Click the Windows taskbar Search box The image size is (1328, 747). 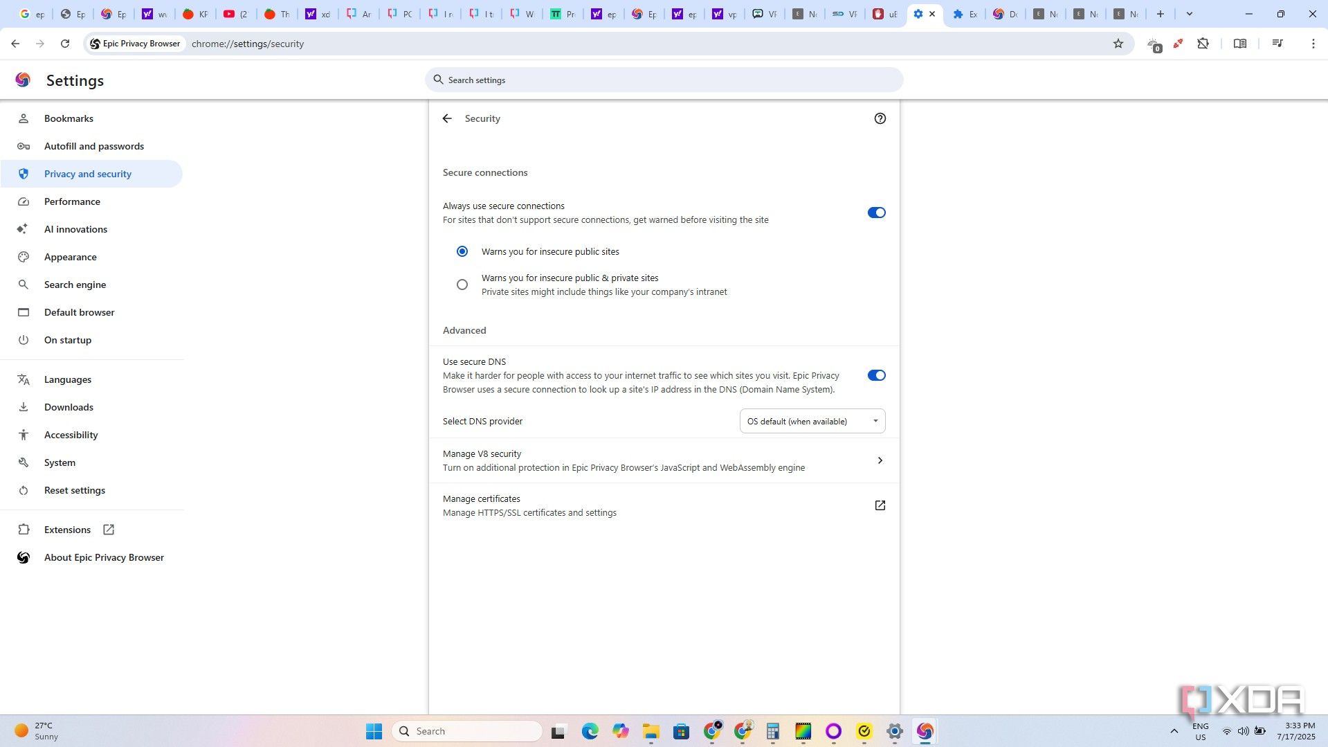(467, 731)
